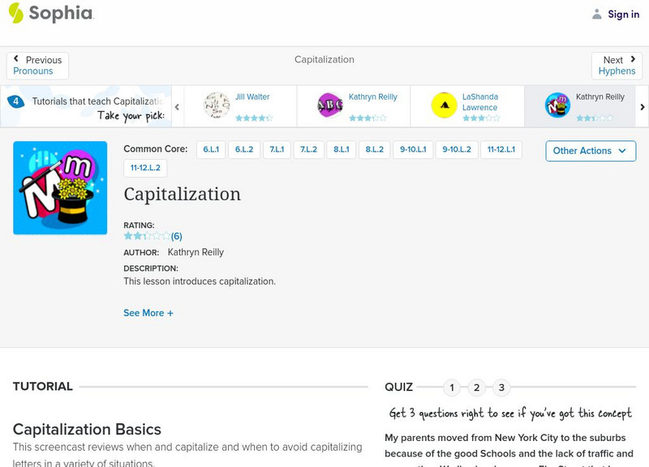Select the 6.L.1 Common Core tag
649x467 pixels.
tap(211, 150)
